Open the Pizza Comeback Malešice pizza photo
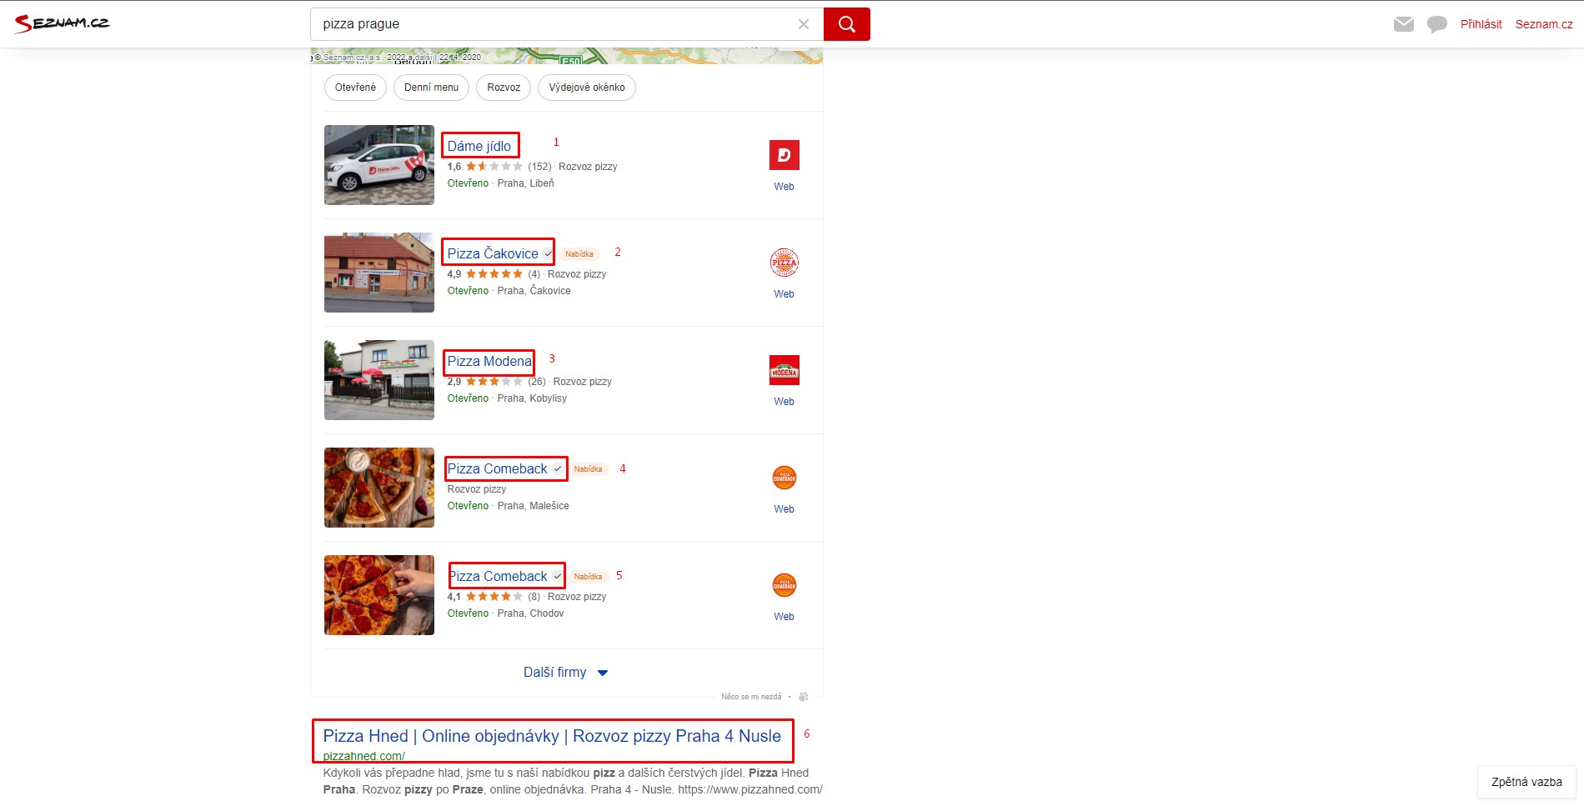The width and height of the screenshot is (1584, 806). pos(379,488)
